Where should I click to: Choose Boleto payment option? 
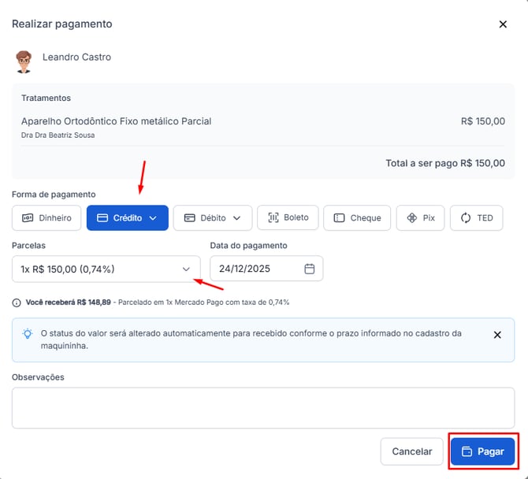[x=288, y=217]
